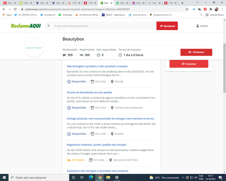Viewport: 226px width, 181px height.
Task: Click the '1 dia e 8 horas' response time
Action: pos(133,55)
